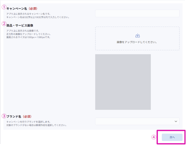Click the brand selection help text
Viewport: 188px width, 147px height.
pos(36,125)
